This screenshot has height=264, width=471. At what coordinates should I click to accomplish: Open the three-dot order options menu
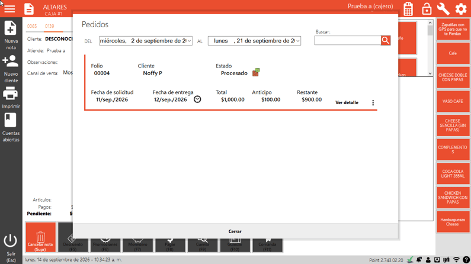(x=373, y=102)
